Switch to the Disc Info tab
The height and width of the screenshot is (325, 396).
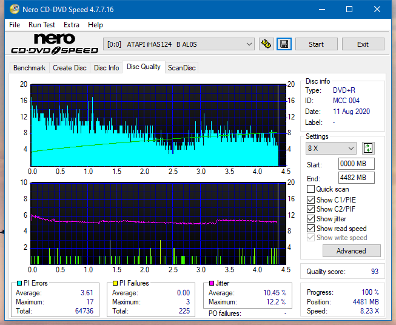coord(106,68)
